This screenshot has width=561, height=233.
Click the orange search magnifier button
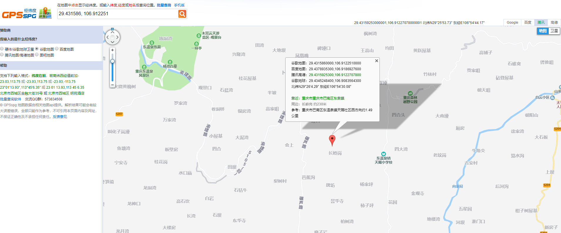(182, 14)
